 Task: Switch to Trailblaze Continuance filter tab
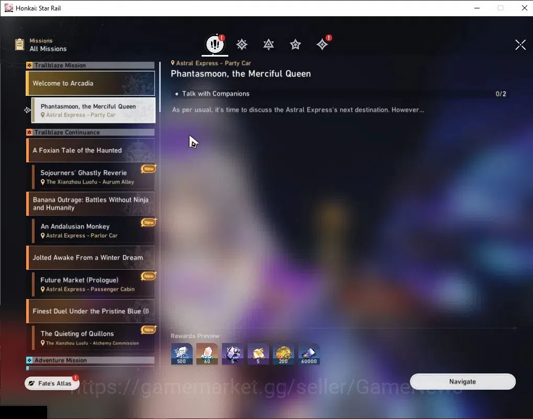(269, 45)
